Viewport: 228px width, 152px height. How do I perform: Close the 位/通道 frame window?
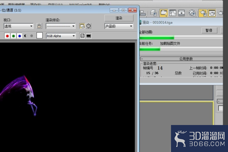pyautogui.click(x=132, y=10)
